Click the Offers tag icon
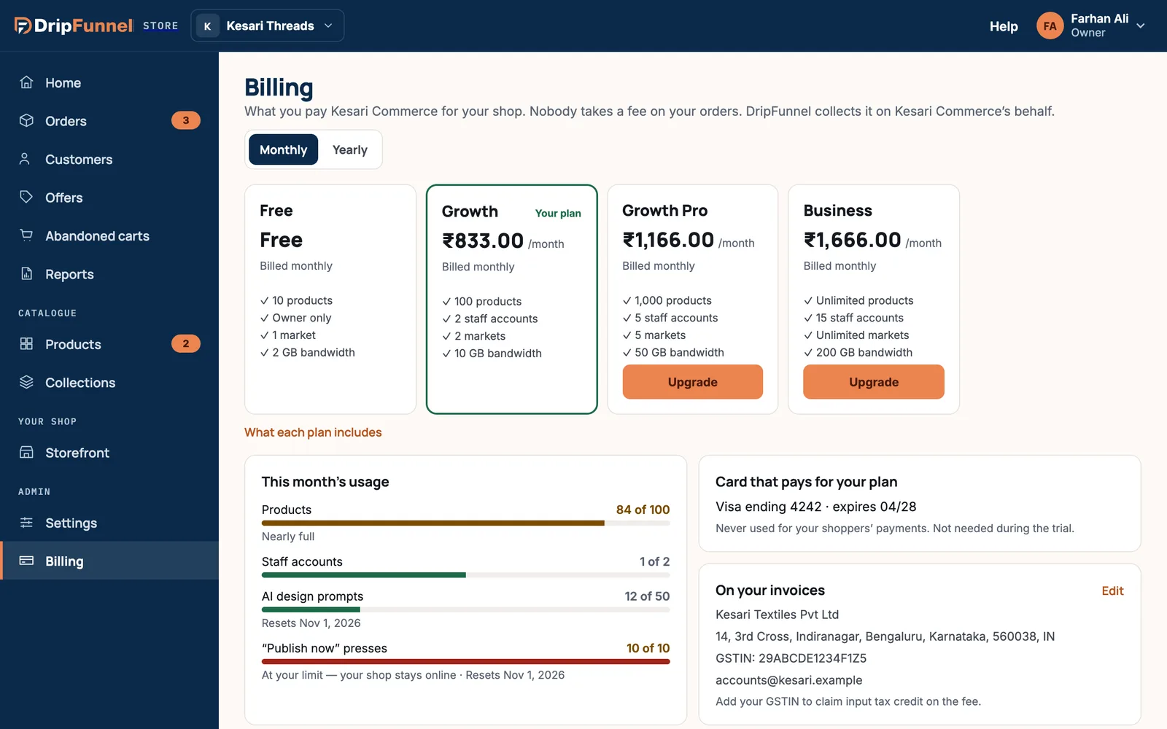1167x729 pixels. tap(26, 197)
